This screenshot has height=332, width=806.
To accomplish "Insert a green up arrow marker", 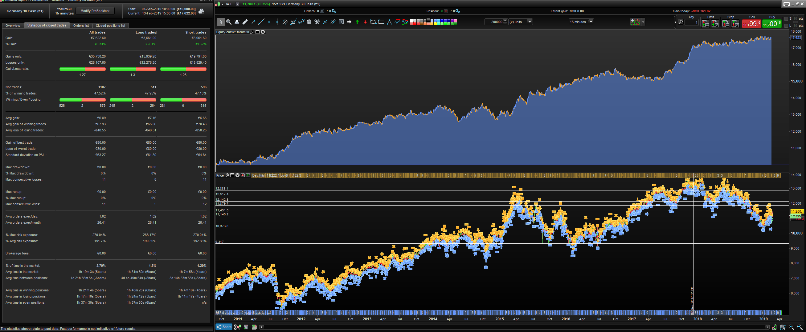I will [357, 22].
